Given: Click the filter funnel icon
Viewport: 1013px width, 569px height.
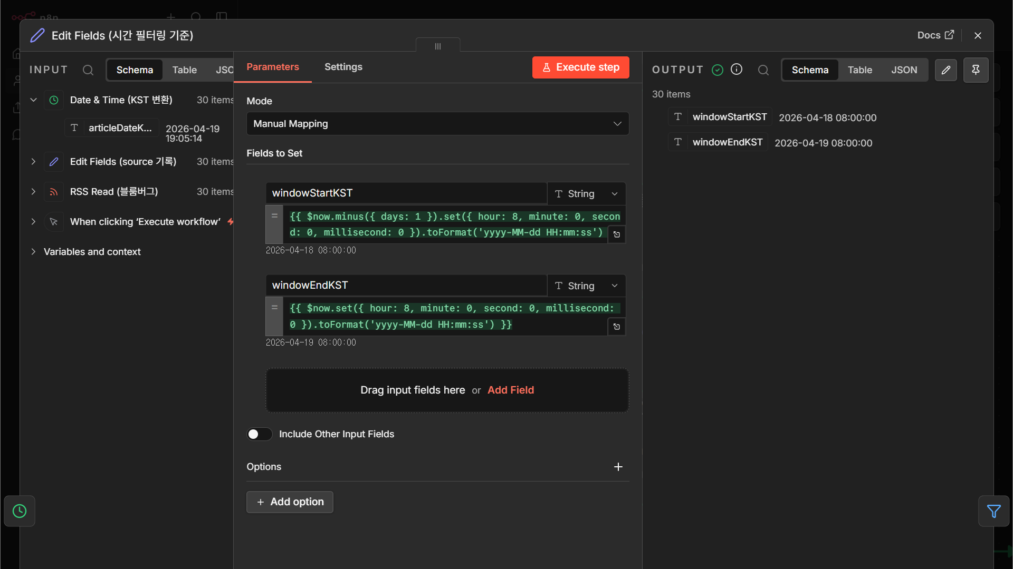Looking at the screenshot, I should pyautogui.click(x=993, y=511).
